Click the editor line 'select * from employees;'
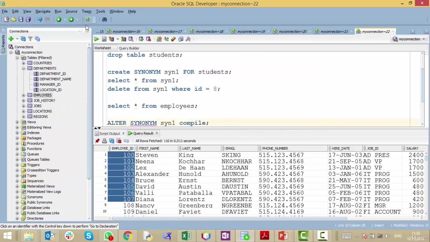 pyautogui.click(x=153, y=106)
